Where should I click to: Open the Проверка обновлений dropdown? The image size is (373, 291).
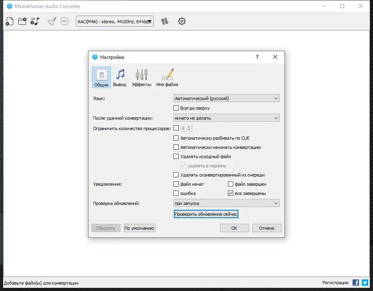click(x=226, y=203)
